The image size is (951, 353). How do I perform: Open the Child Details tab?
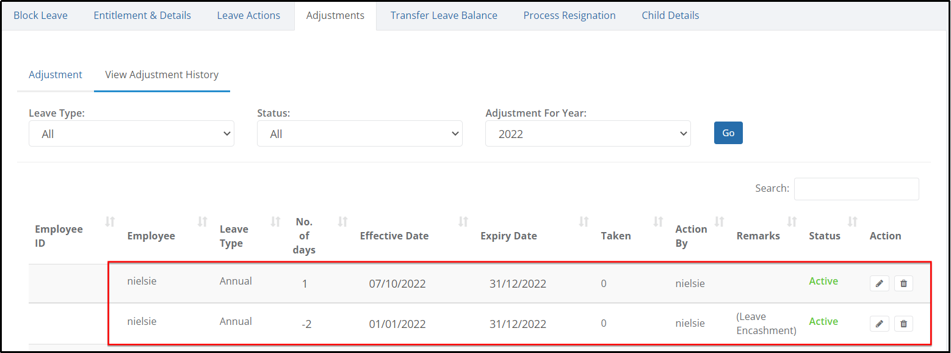click(670, 15)
